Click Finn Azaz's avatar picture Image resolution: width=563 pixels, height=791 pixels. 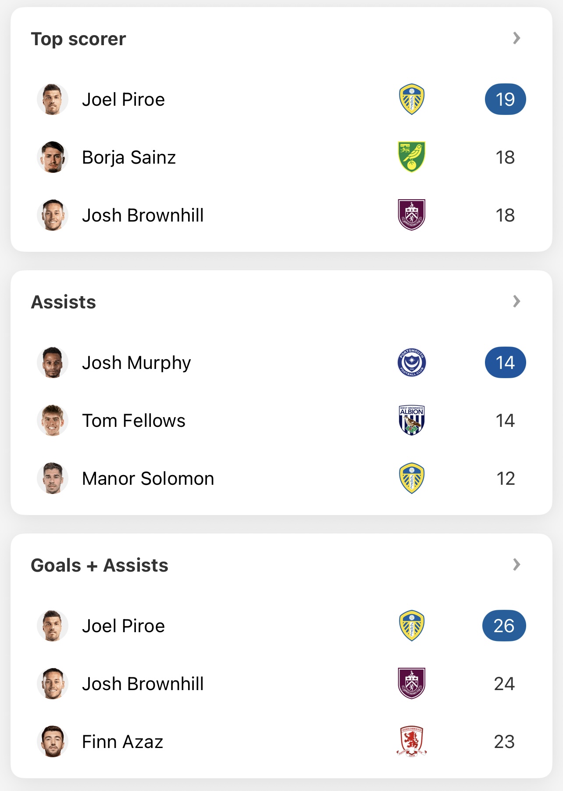pos(53,741)
